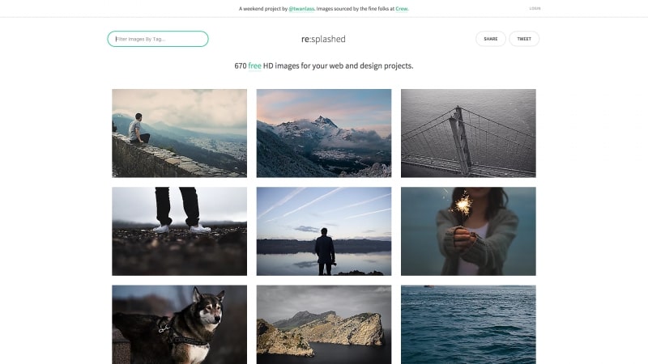Open the man standing by lake photo
Viewport: 648px width, 364px height.
click(x=323, y=231)
